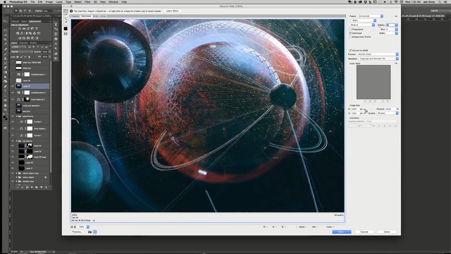This screenshot has width=451, height=254.
Task: Click the Wi-Fi icon in the macOS menu bar
Action: point(396,2)
